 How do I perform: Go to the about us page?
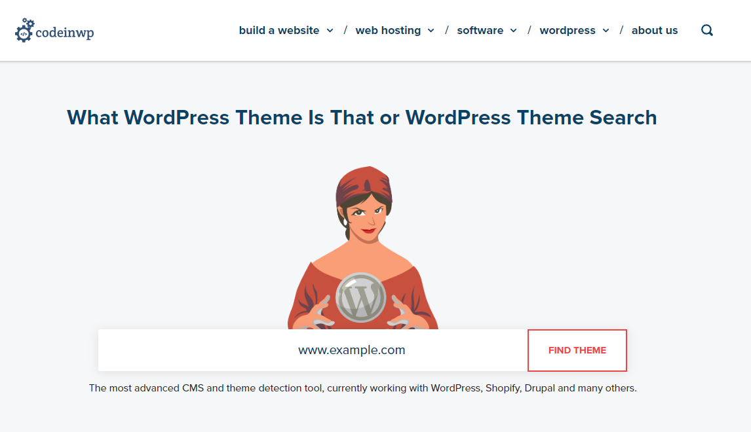tap(655, 30)
